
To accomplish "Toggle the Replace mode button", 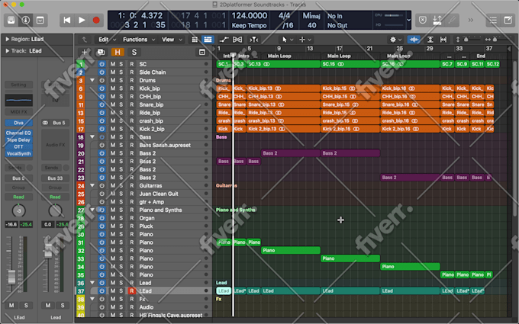I will pyautogui.click(x=423, y=20).
